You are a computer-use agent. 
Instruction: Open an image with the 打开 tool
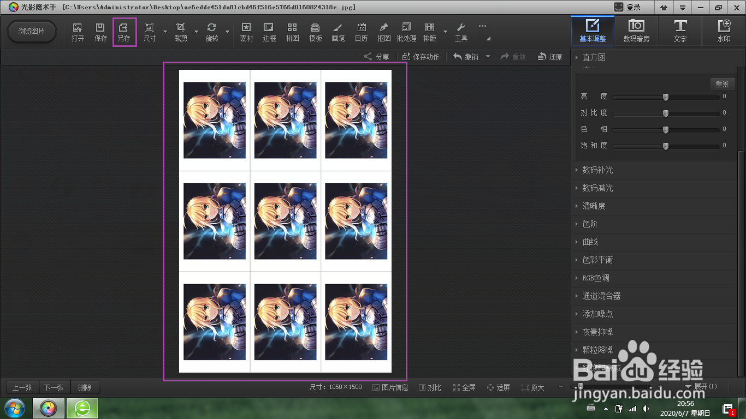tap(78, 32)
